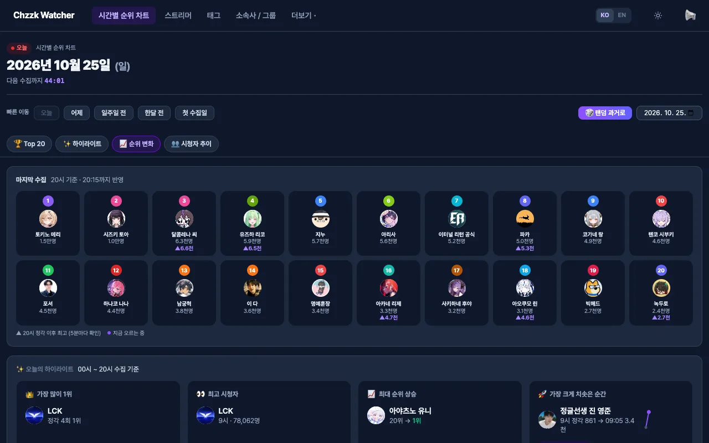The width and height of the screenshot is (709, 443).
Task: Open the 태그 navigation item
Action: tap(213, 16)
